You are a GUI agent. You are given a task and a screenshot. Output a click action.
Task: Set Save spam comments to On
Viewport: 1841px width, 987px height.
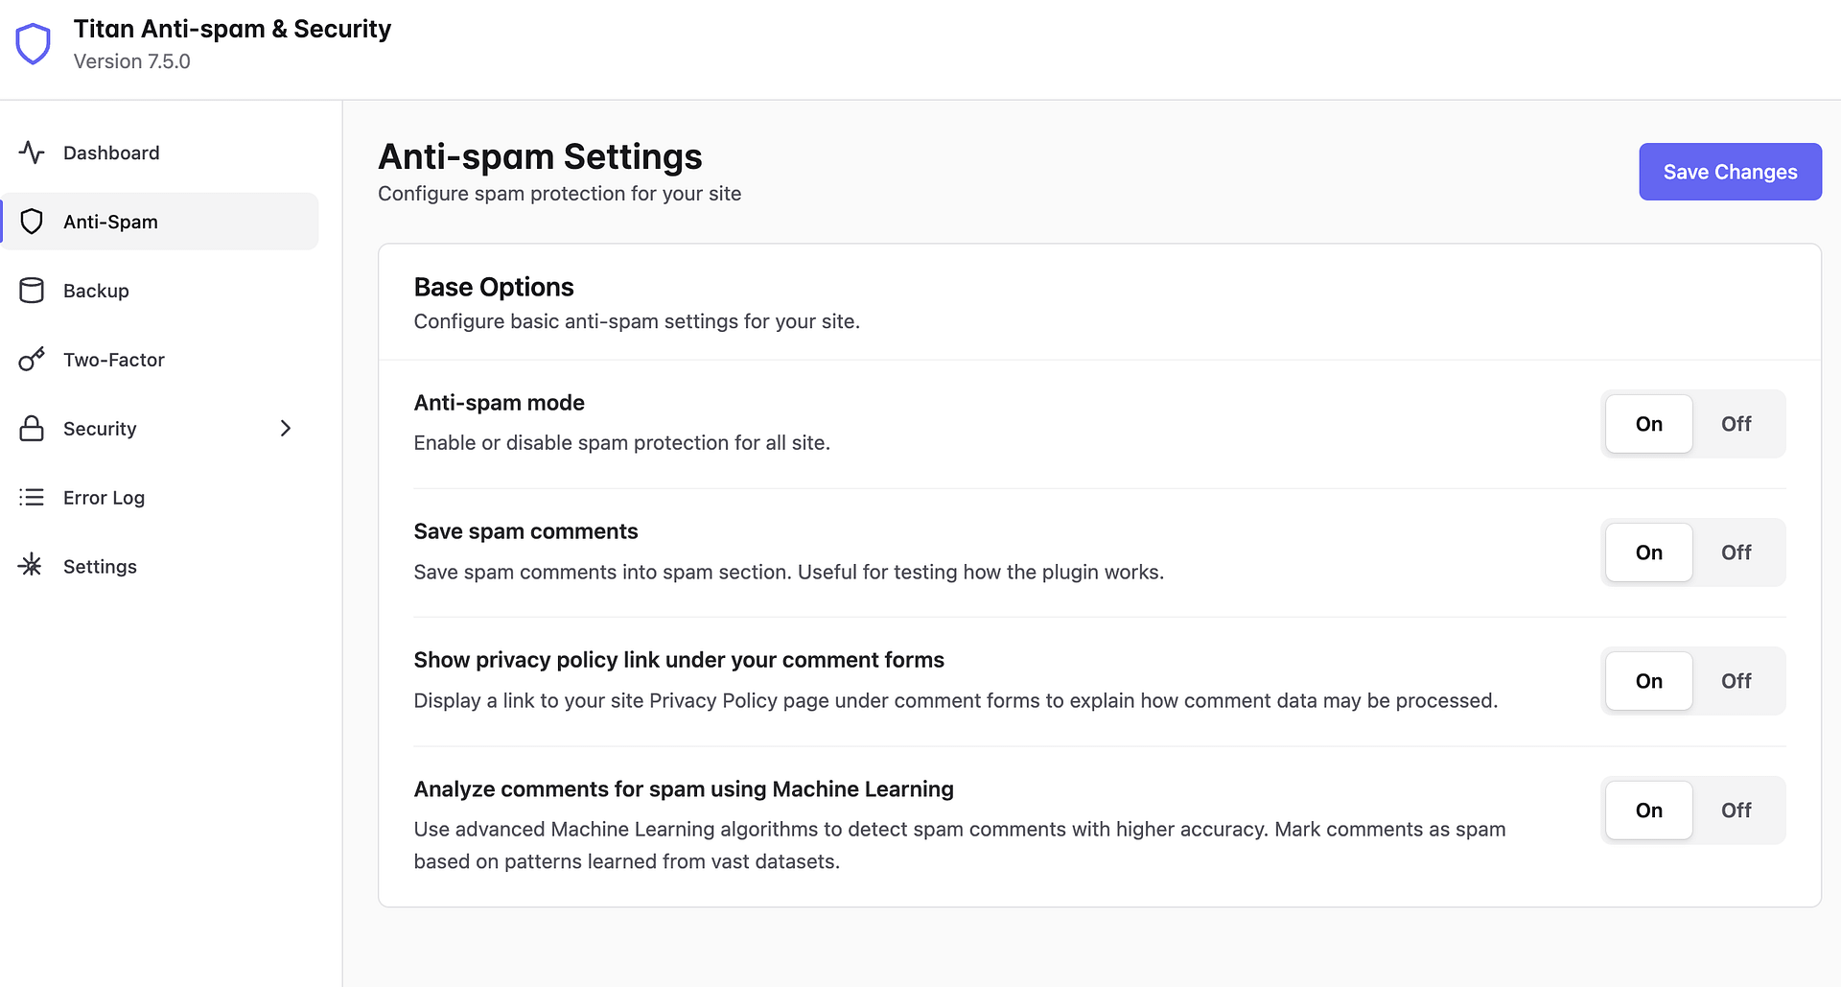(x=1648, y=552)
